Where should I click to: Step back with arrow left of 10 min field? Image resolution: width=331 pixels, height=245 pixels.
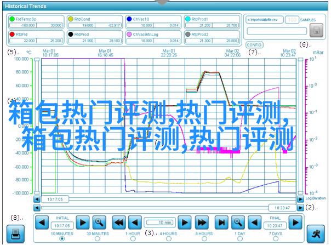(135, 223)
